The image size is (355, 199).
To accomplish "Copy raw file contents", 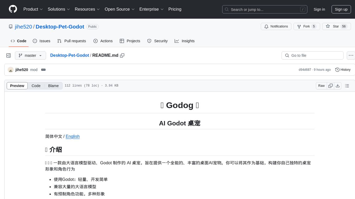I will pyautogui.click(x=330, y=86).
